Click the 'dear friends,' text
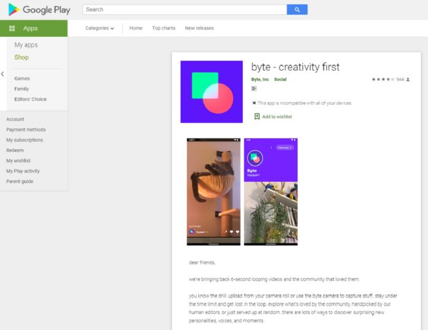This screenshot has width=428, height=330. (x=202, y=262)
